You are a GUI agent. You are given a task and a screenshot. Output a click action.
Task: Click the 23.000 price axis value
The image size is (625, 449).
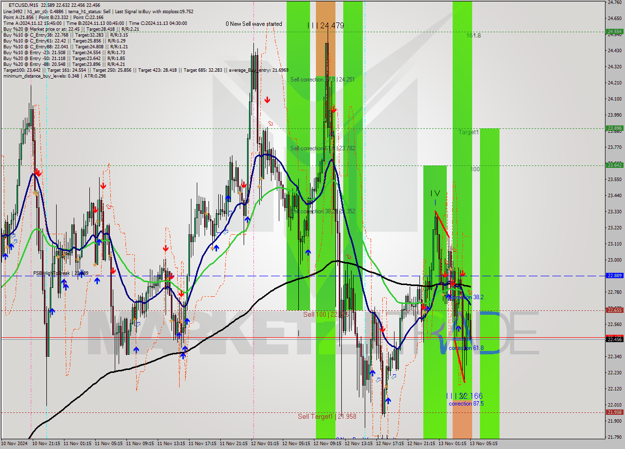[x=614, y=260]
